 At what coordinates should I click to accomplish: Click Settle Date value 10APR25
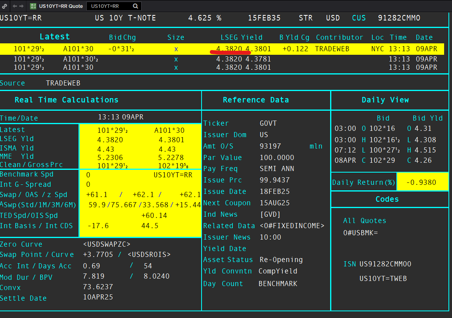98,297
